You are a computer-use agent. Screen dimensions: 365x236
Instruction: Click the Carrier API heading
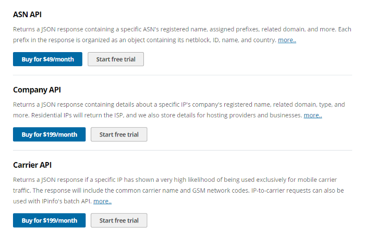pyautogui.click(x=32, y=165)
